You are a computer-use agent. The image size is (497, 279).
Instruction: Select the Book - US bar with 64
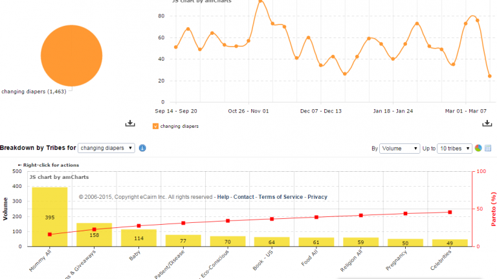point(272,242)
